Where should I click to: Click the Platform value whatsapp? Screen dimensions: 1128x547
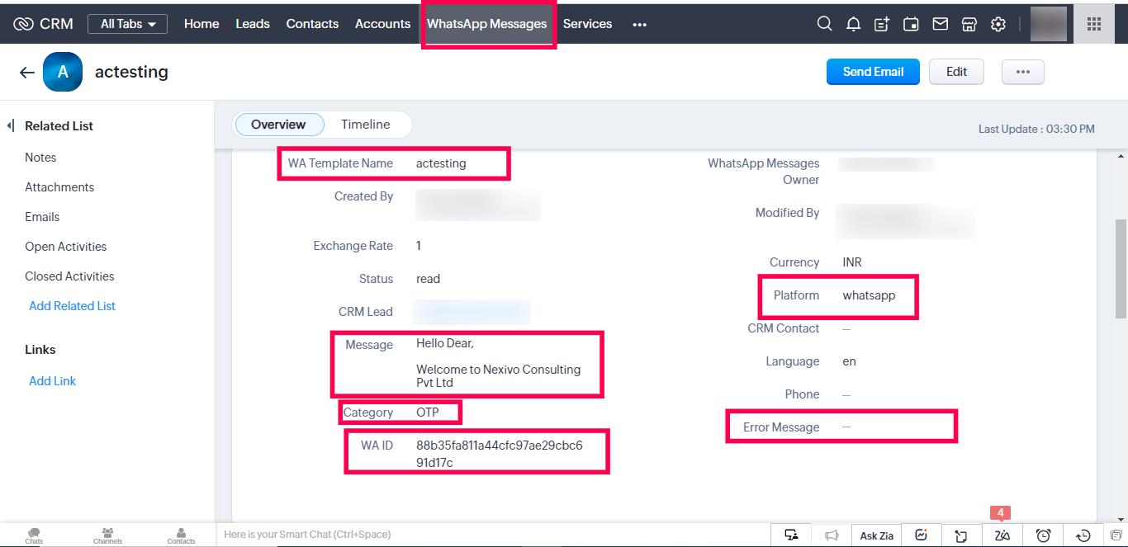869,295
